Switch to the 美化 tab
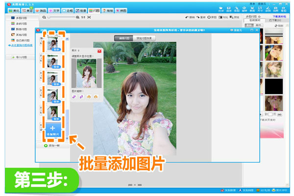Screen dimensions: 294x196 tap(14, 11)
